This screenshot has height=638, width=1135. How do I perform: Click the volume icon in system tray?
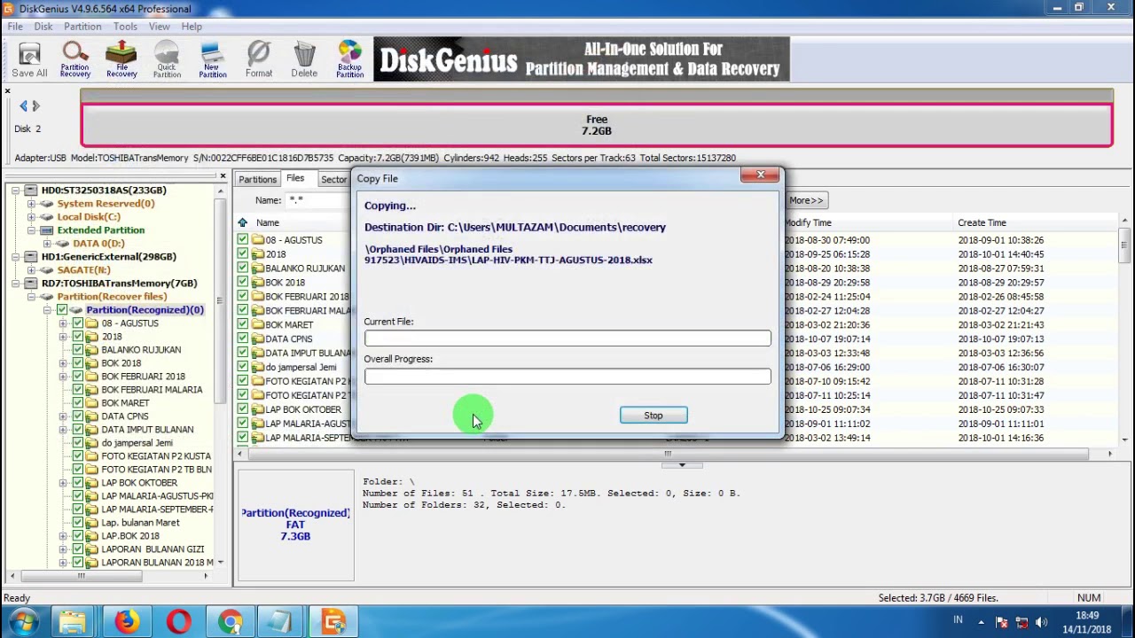point(1041,622)
